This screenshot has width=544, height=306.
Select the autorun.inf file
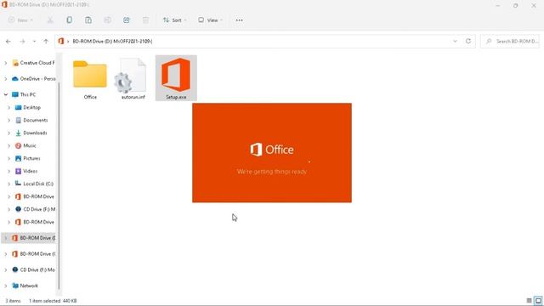pos(133,79)
